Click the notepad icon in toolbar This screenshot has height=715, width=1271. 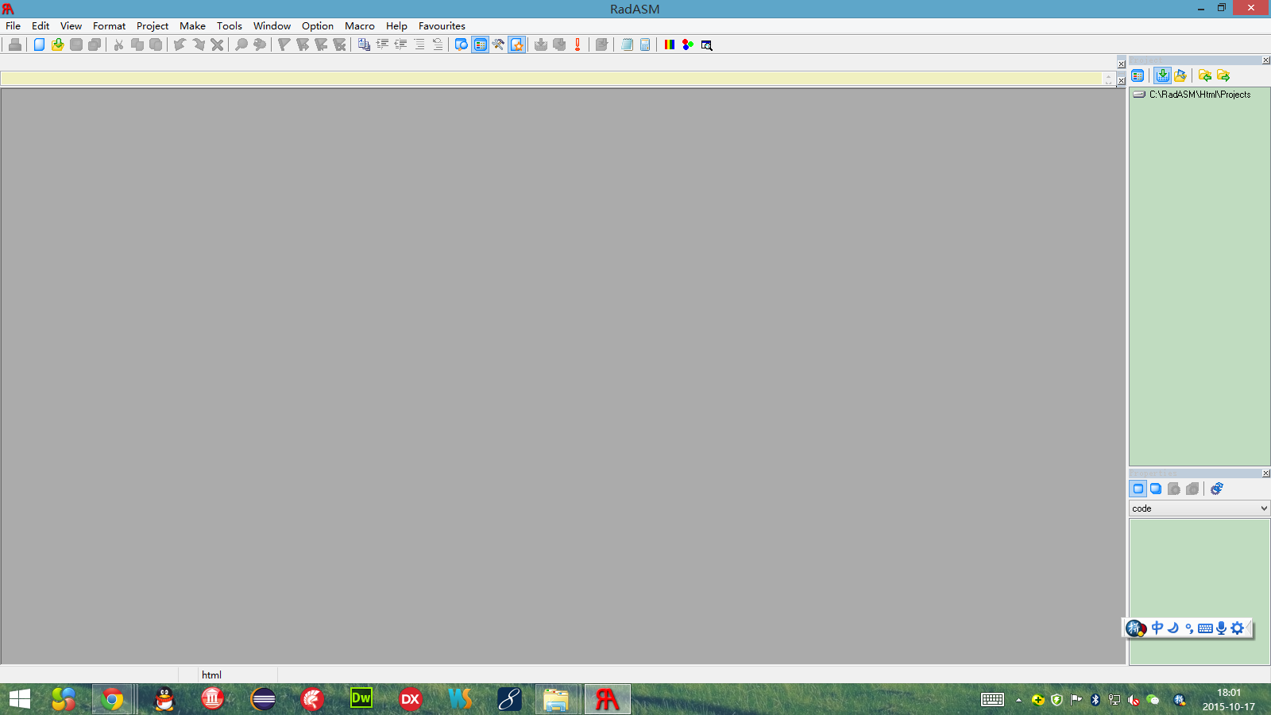[x=627, y=44]
